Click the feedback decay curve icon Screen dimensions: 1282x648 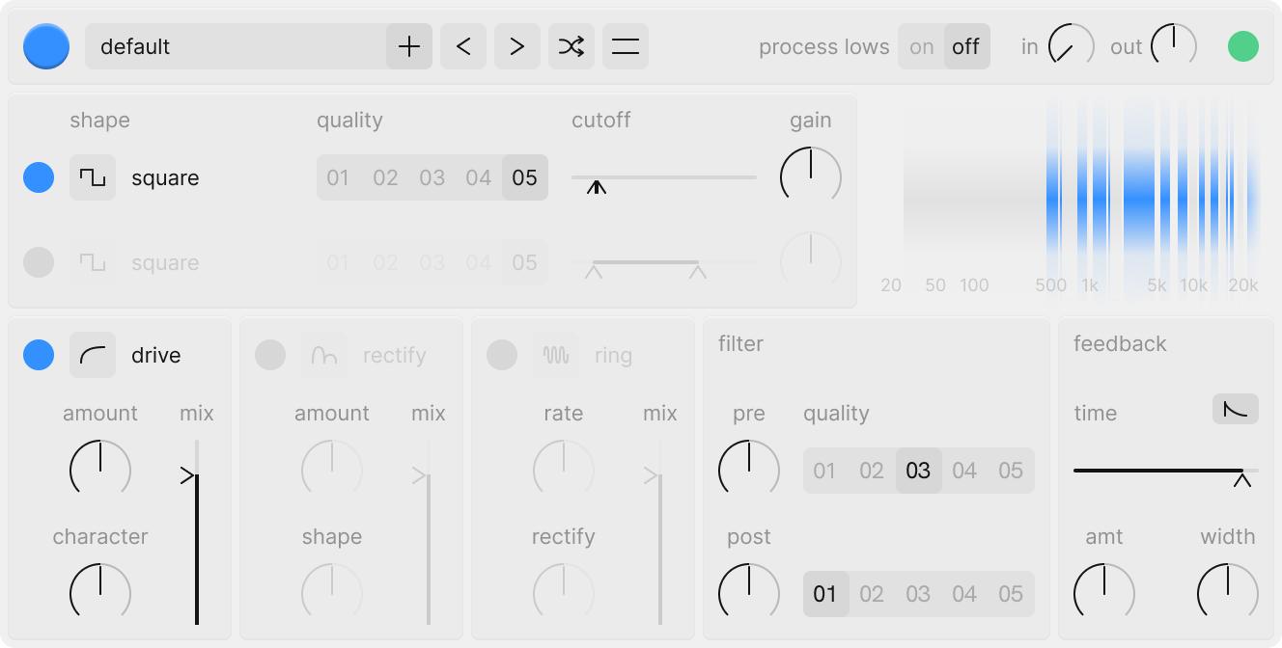point(1235,409)
